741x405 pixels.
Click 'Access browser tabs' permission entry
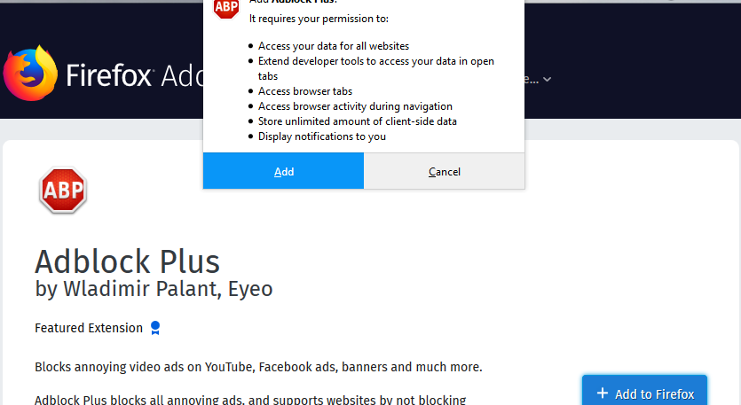(x=305, y=91)
